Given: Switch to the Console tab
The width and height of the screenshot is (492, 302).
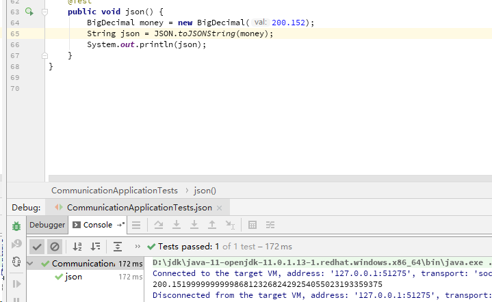Looking at the screenshot, I should point(92,225).
